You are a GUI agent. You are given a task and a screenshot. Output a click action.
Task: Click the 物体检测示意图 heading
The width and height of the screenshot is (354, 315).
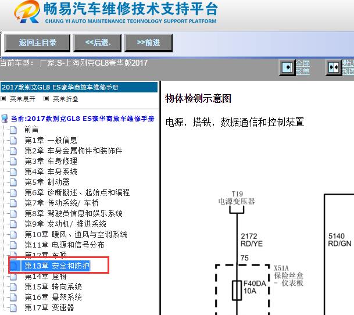198,99
